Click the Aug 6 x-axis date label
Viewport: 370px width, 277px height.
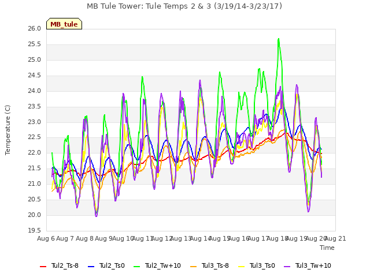(46, 238)
